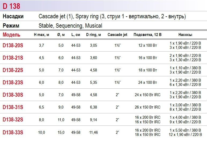207x144 pixels.
Task: Click the 26 x 150 Вт IRC lighting cell
Action: 148,107
